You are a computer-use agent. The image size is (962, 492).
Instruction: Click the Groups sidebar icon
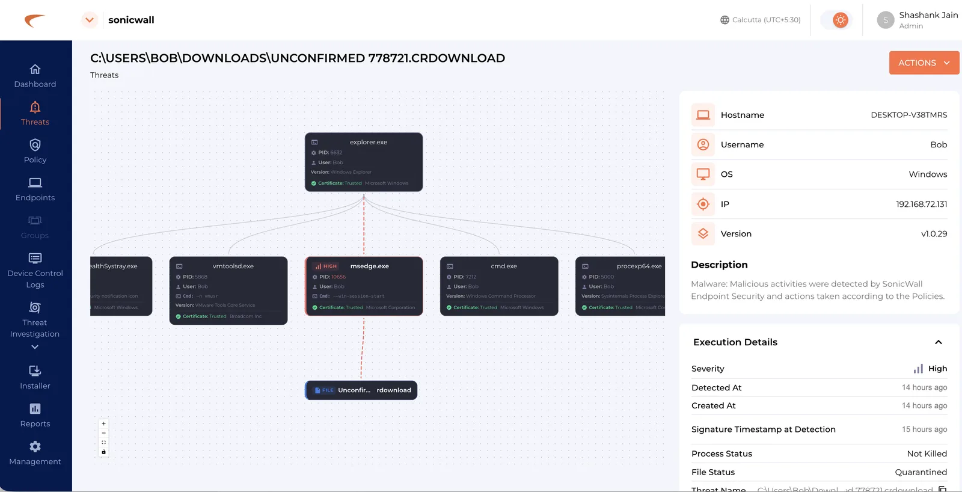pyautogui.click(x=35, y=220)
